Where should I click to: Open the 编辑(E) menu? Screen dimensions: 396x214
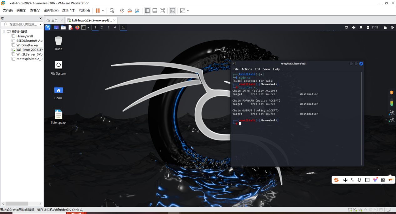pos(22,11)
